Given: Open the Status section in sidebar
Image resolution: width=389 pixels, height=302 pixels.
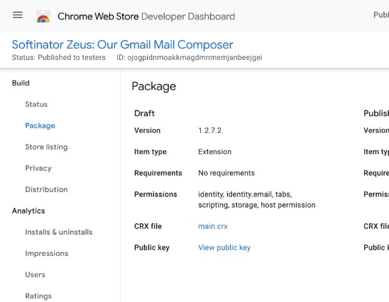Looking at the screenshot, I should [x=36, y=104].
